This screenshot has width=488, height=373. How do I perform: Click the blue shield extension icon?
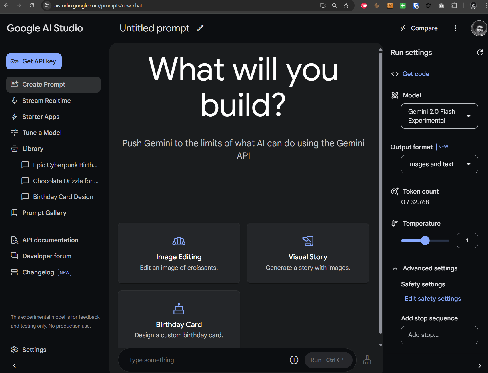(416, 5)
